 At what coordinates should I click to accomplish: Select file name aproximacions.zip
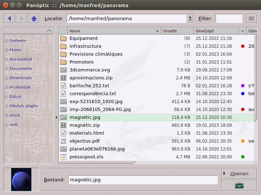coord(91,78)
